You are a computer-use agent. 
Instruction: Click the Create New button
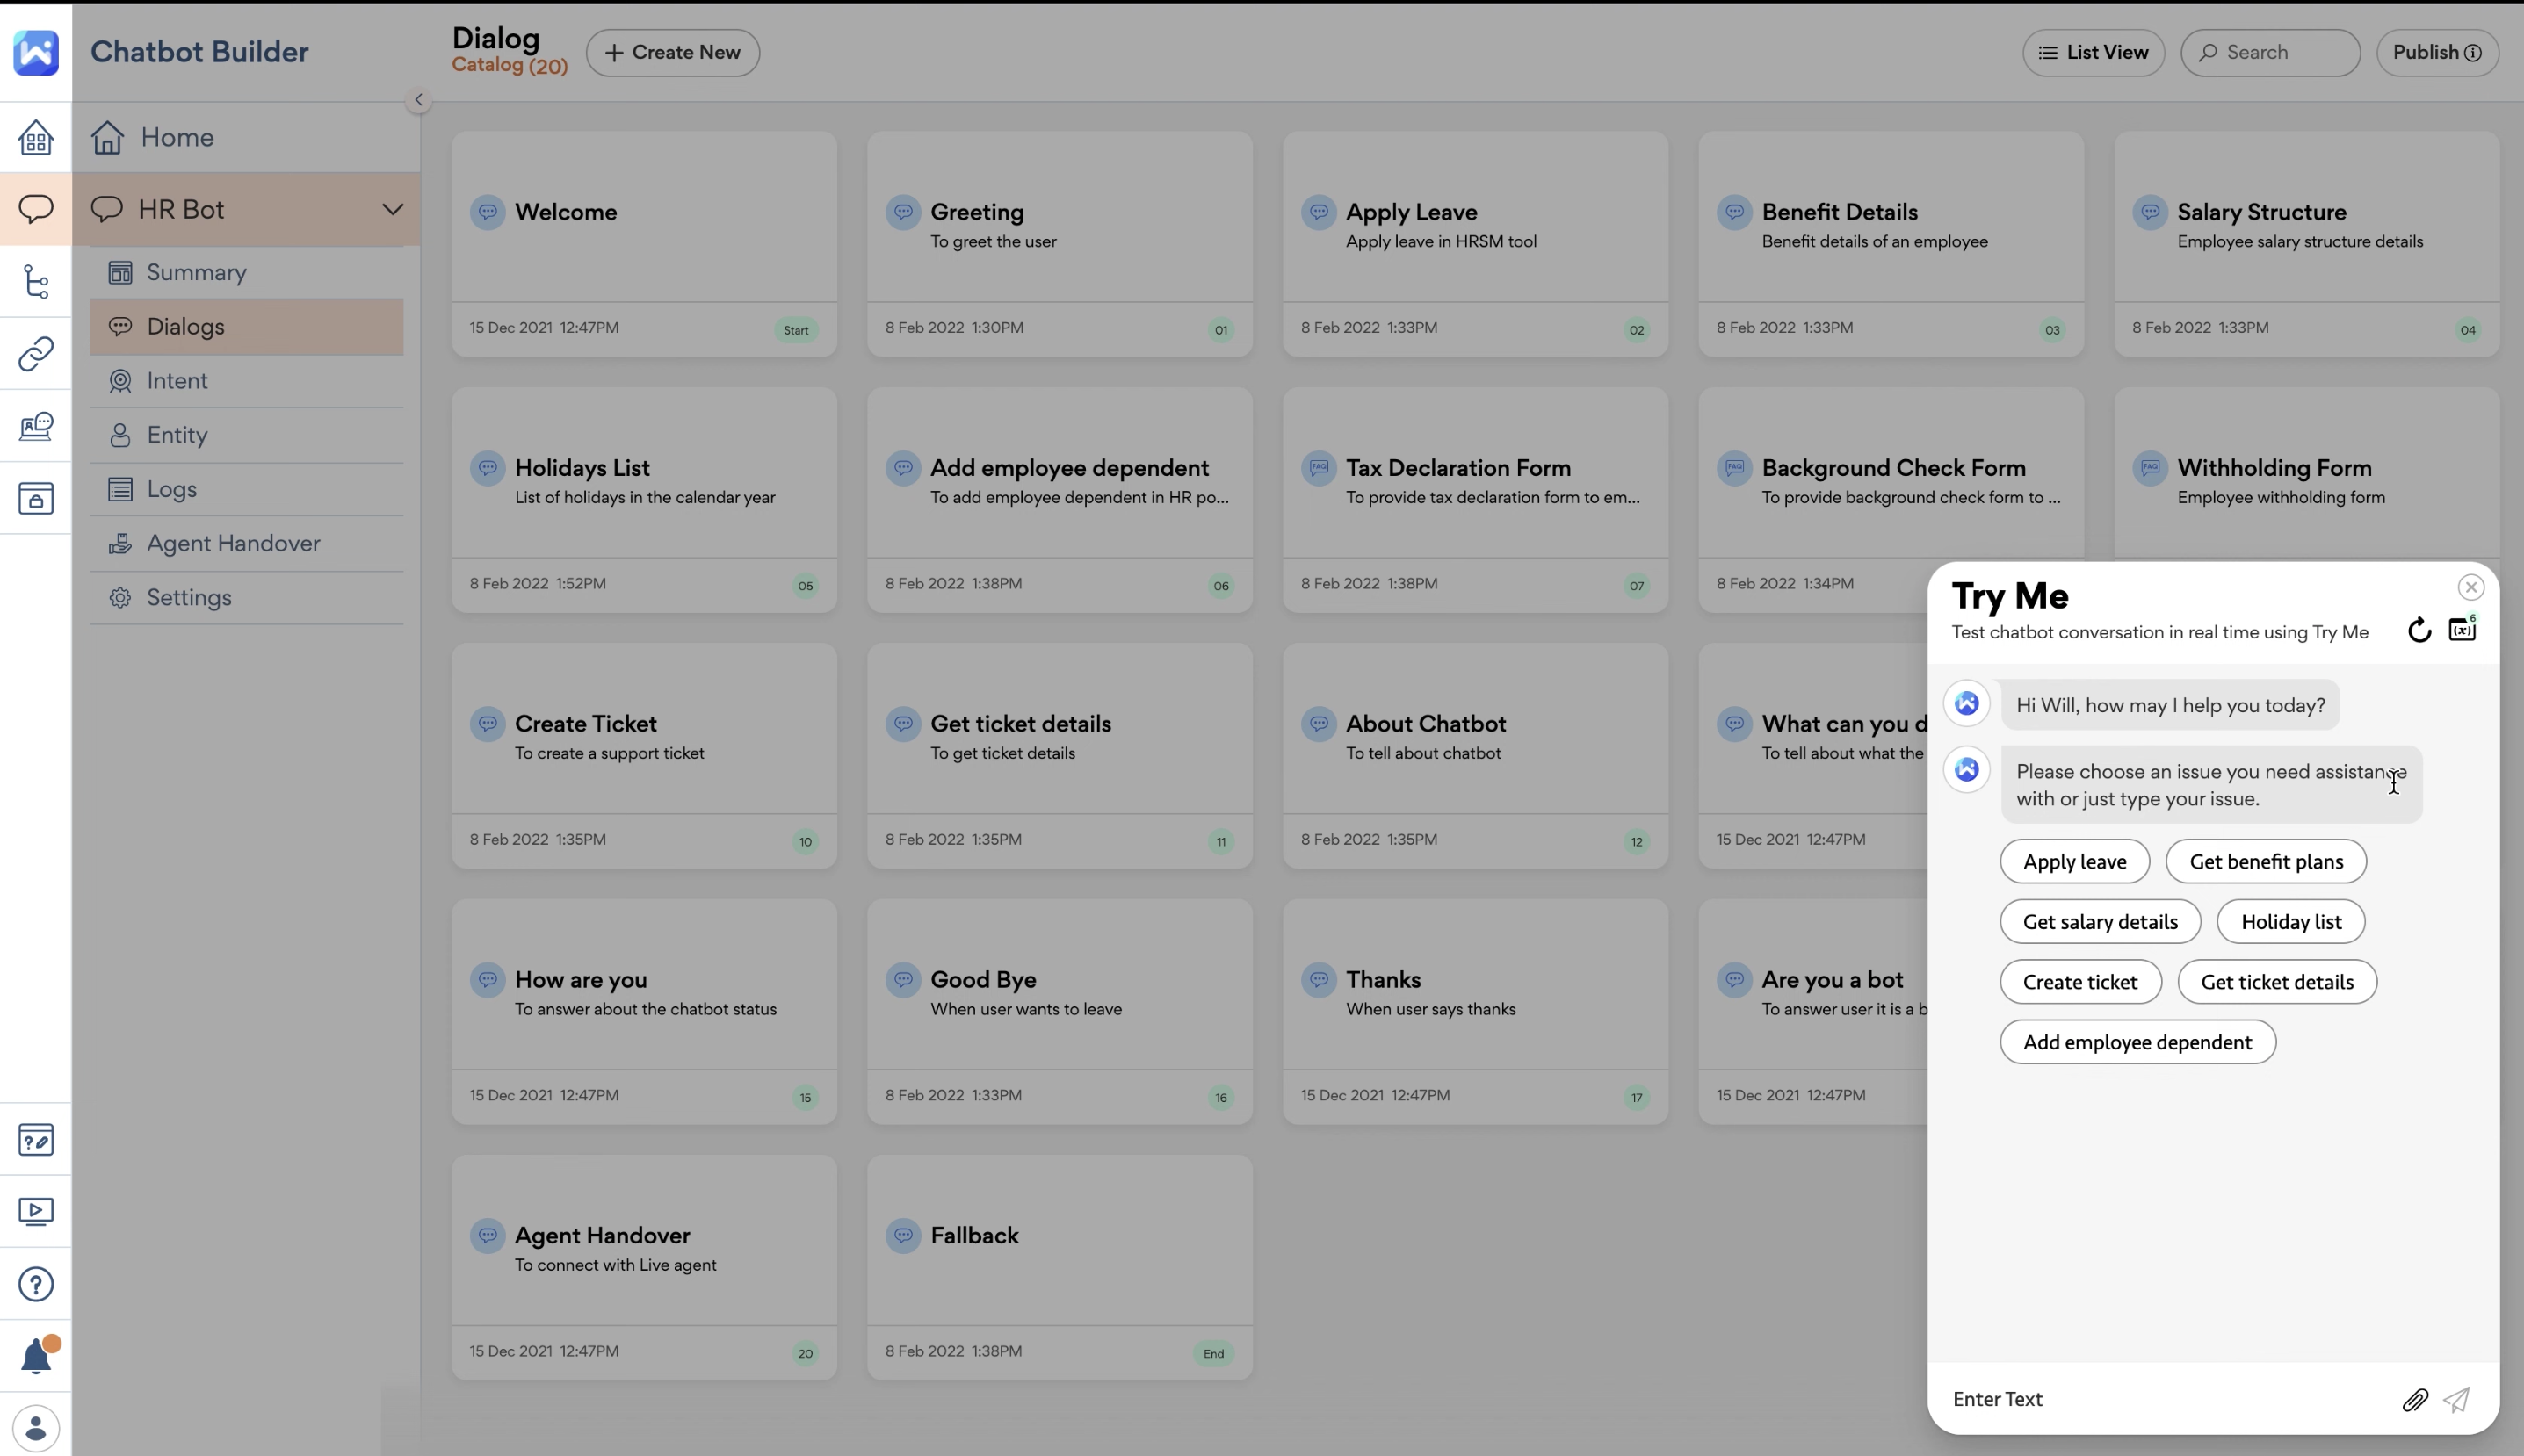click(672, 53)
